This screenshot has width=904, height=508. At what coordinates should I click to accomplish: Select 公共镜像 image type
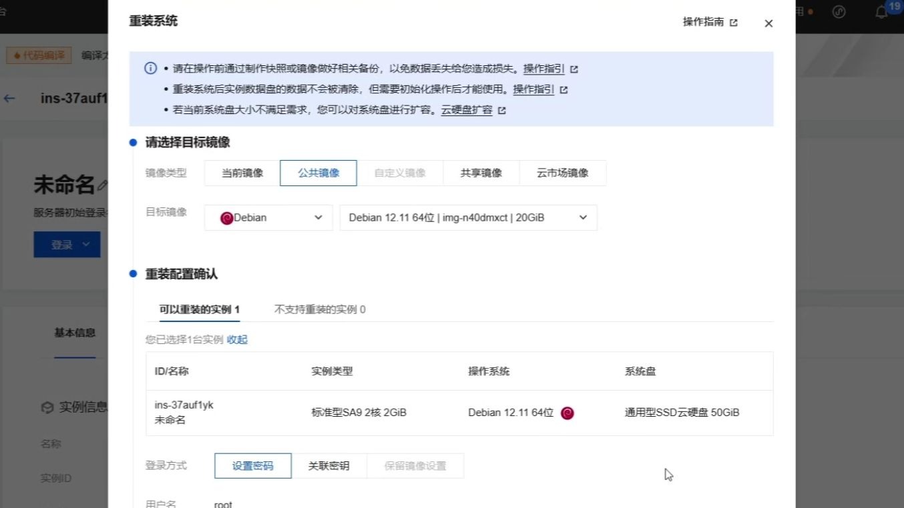pyautogui.click(x=318, y=173)
